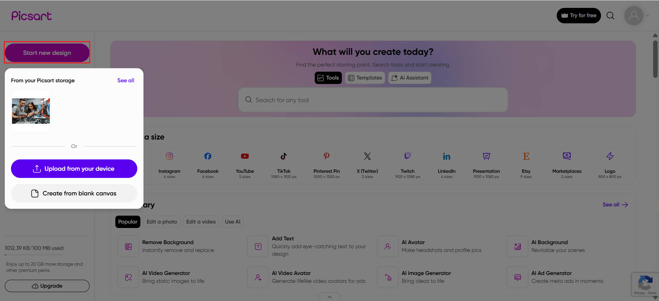Select the Popular filter tab

pos(128,222)
